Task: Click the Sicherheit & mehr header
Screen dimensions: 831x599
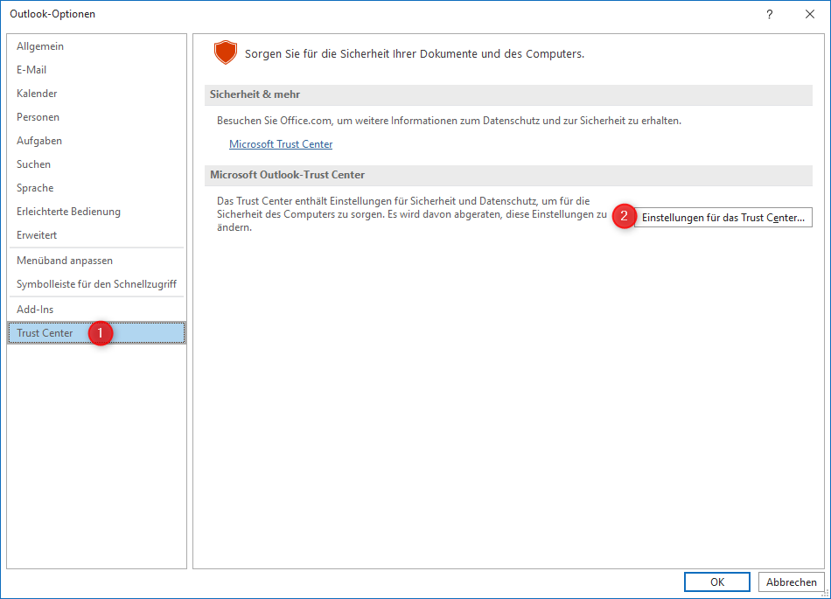Action: pyautogui.click(x=508, y=94)
